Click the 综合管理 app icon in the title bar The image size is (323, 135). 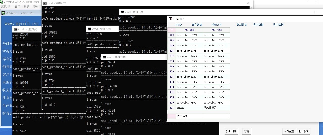point(2,2)
